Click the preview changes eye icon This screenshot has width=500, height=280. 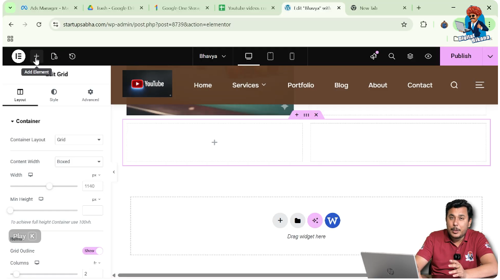[x=428, y=56]
